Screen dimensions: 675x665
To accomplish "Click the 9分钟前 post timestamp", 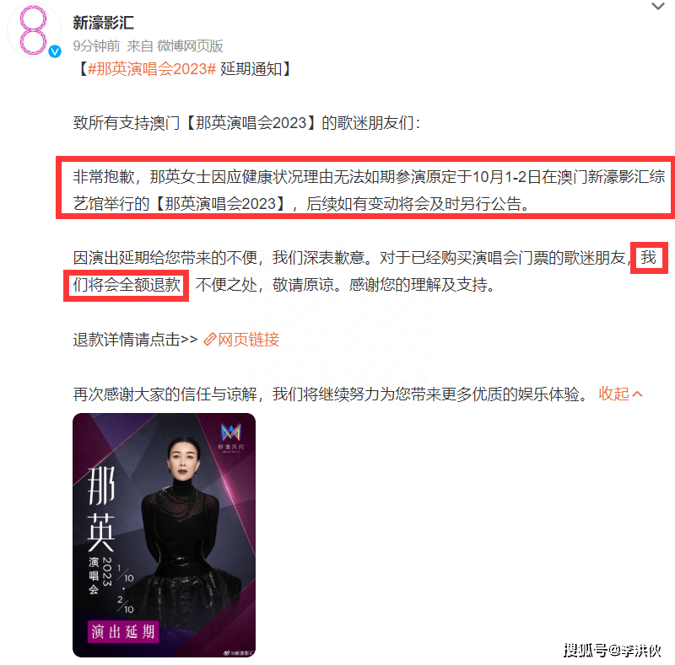I will [96, 46].
